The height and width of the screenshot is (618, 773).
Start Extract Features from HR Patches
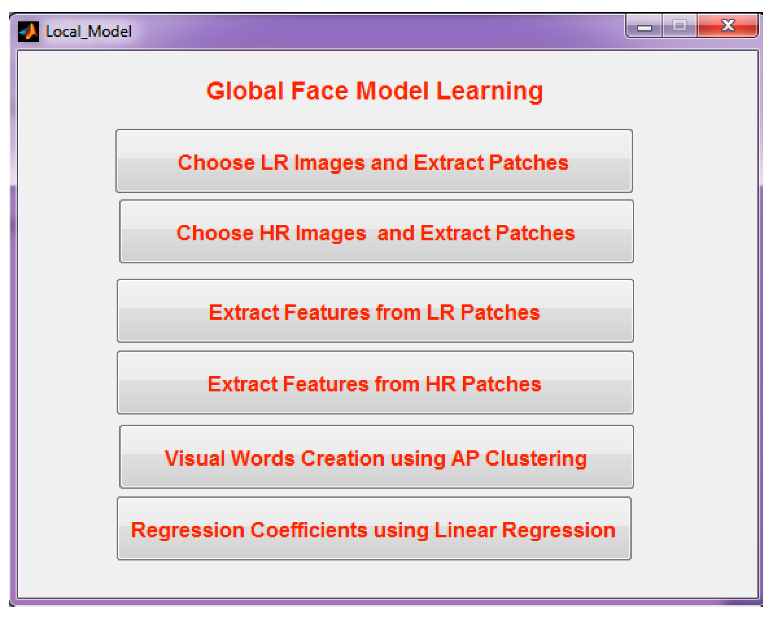tap(375, 383)
